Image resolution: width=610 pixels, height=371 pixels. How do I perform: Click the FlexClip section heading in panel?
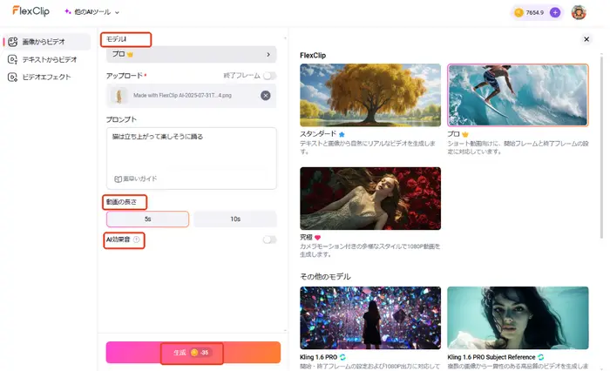[x=313, y=55]
